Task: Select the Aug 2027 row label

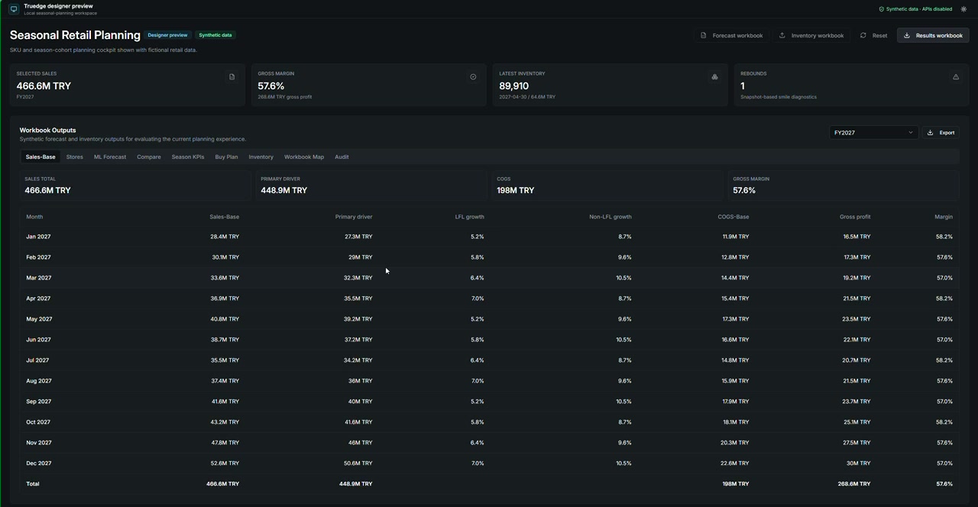Action: [x=39, y=381]
